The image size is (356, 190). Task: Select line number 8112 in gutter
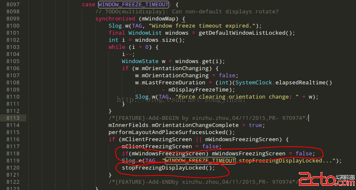pos(13,111)
